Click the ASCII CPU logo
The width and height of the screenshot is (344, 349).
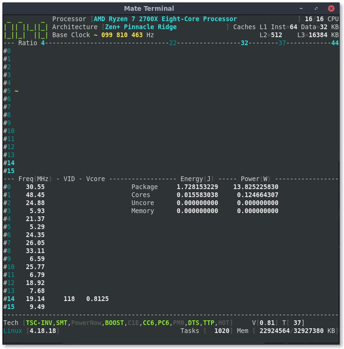click(x=26, y=30)
